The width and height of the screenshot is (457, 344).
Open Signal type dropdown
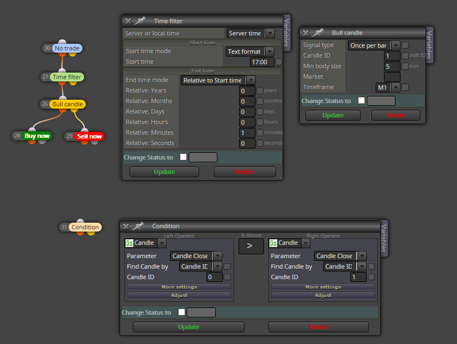coord(396,45)
